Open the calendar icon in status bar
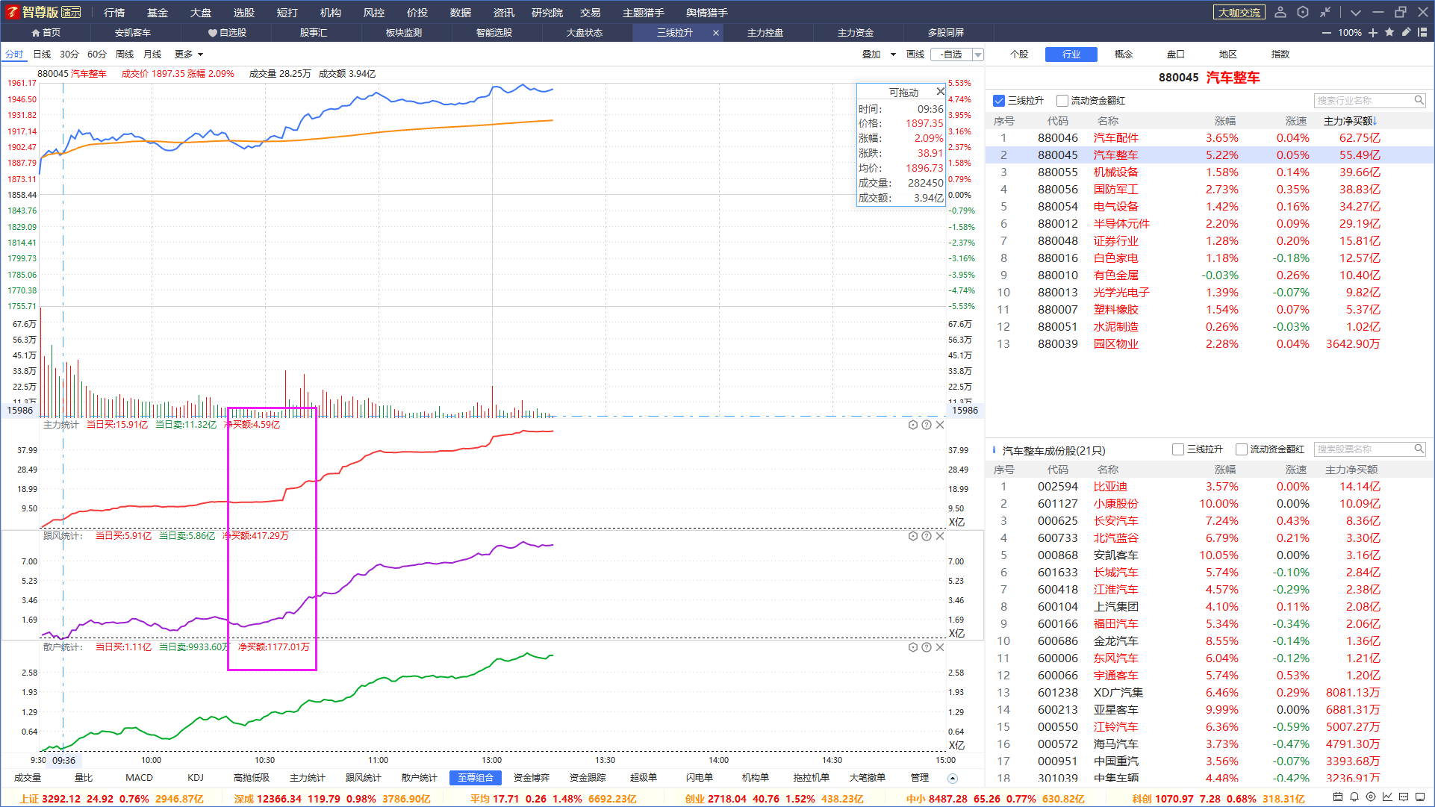Image resolution: width=1435 pixels, height=807 pixels. (1338, 797)
